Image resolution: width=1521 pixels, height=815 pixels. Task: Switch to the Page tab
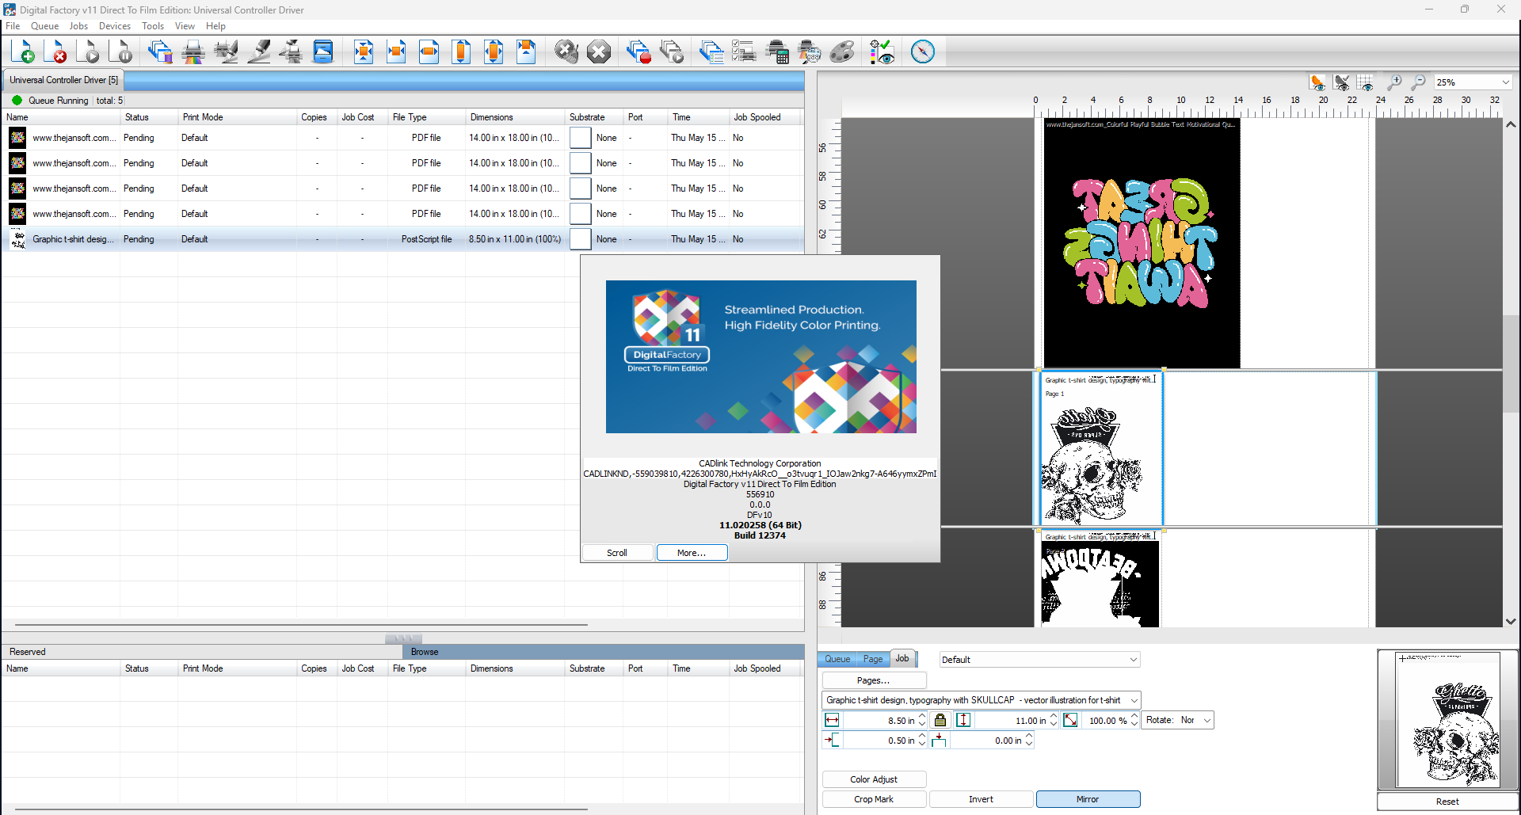pos(873,659)
